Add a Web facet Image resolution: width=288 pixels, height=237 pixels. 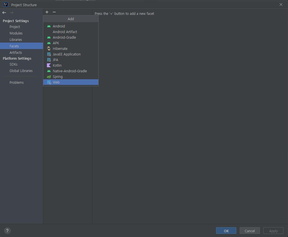(71, 82)
